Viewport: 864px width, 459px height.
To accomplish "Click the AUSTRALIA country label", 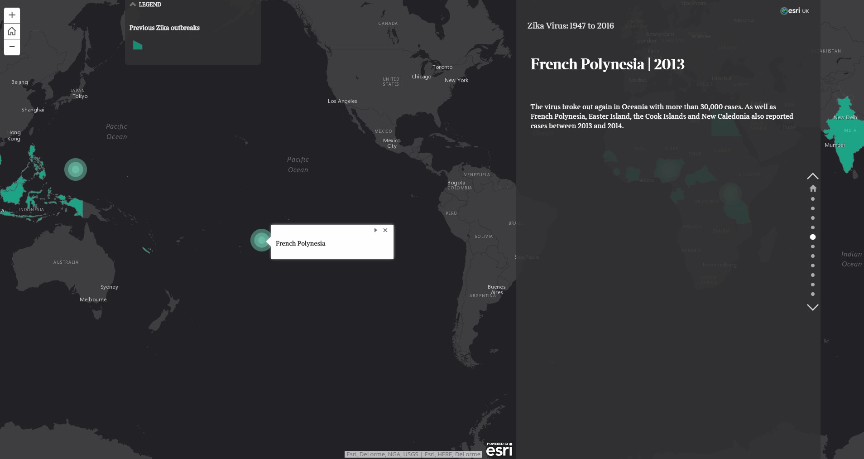I will tap(66, 262).
